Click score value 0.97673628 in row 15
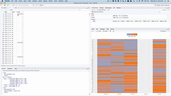This screenshot has height=96, width=171. (x=20, y=43)
